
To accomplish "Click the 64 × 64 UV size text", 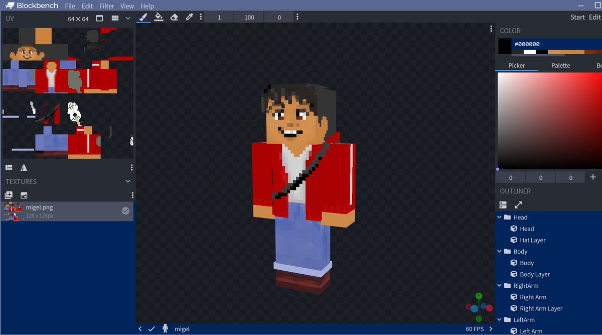I will (x=78, y=19).
